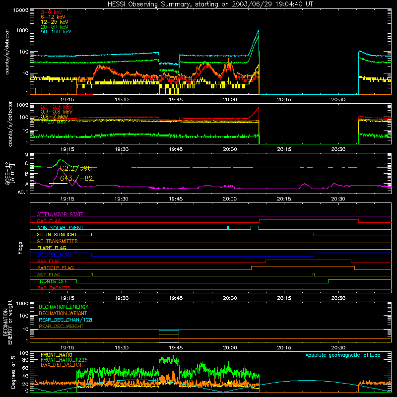Screen dimensions: 397x397
Task: Click the A47_FLAG label
Action: click(x=49, y=274)
